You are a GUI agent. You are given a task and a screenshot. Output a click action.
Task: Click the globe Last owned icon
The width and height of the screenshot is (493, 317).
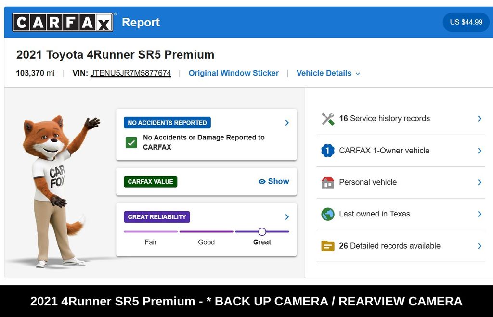(328, 214)
